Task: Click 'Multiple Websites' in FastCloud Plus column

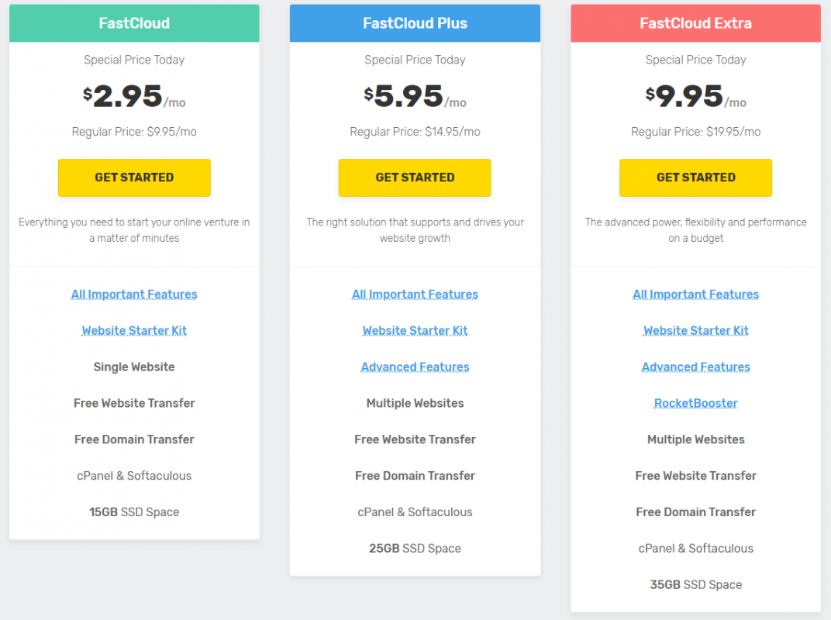Action: tap(415, 403)
